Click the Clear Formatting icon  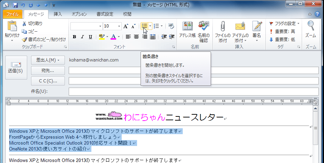(171, 26)
